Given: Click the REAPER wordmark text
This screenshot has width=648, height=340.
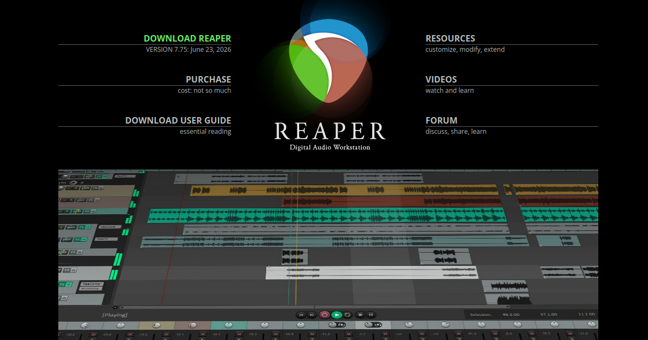Looking at the screenshot, I should [330, 131].
